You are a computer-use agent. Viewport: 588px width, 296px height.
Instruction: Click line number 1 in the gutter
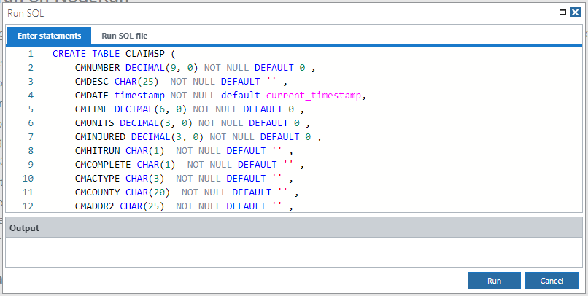click(x=31, y=54)
